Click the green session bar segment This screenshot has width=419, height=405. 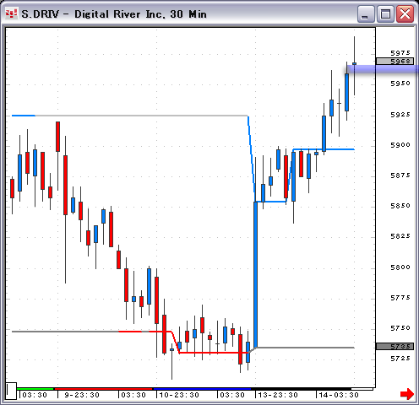click(35, 389)
